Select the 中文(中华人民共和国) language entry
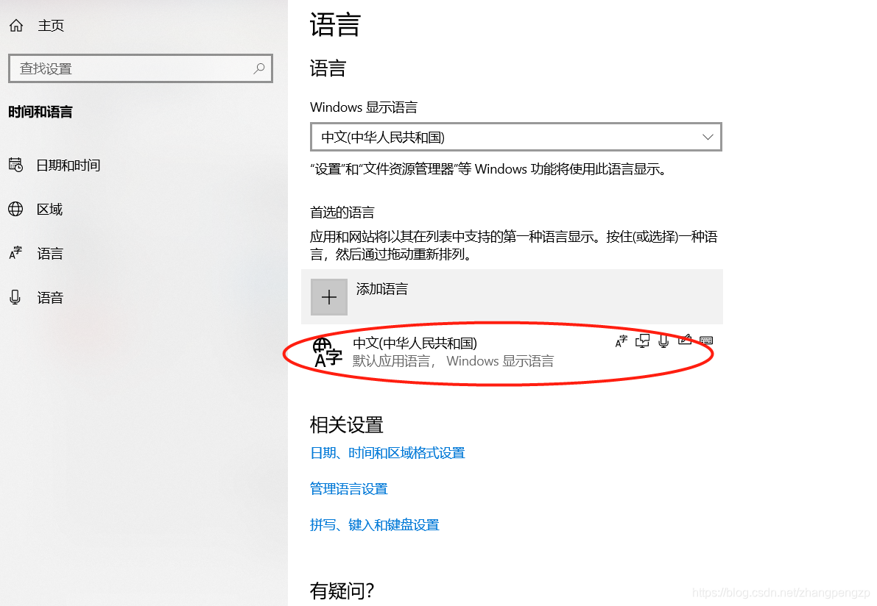This screenshot has height=606, width=877. (512, 352)
